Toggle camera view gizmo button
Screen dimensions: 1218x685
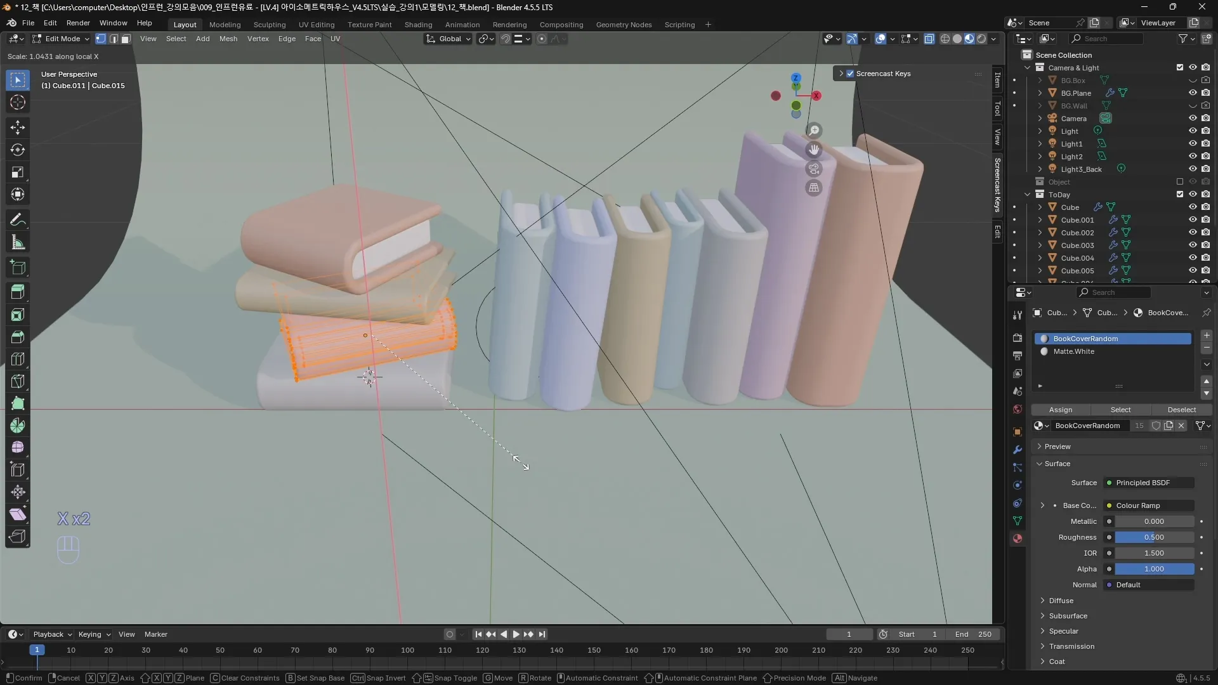(814, 169)
